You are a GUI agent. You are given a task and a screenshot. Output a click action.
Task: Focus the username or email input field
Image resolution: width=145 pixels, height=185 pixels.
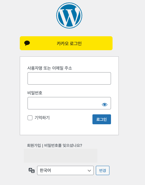click(69, 78)
